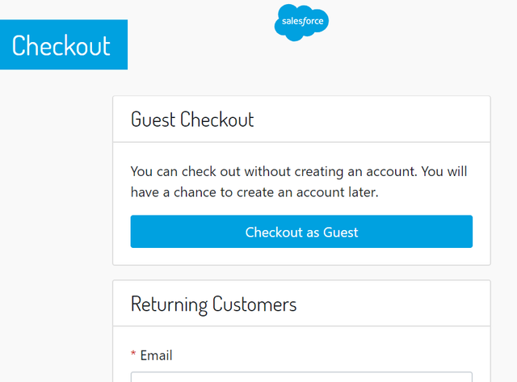Click the "salesforce" text inside the cloud logo
Image resolution: width=517 pixels, height=382 pixels.
point(302,23)
